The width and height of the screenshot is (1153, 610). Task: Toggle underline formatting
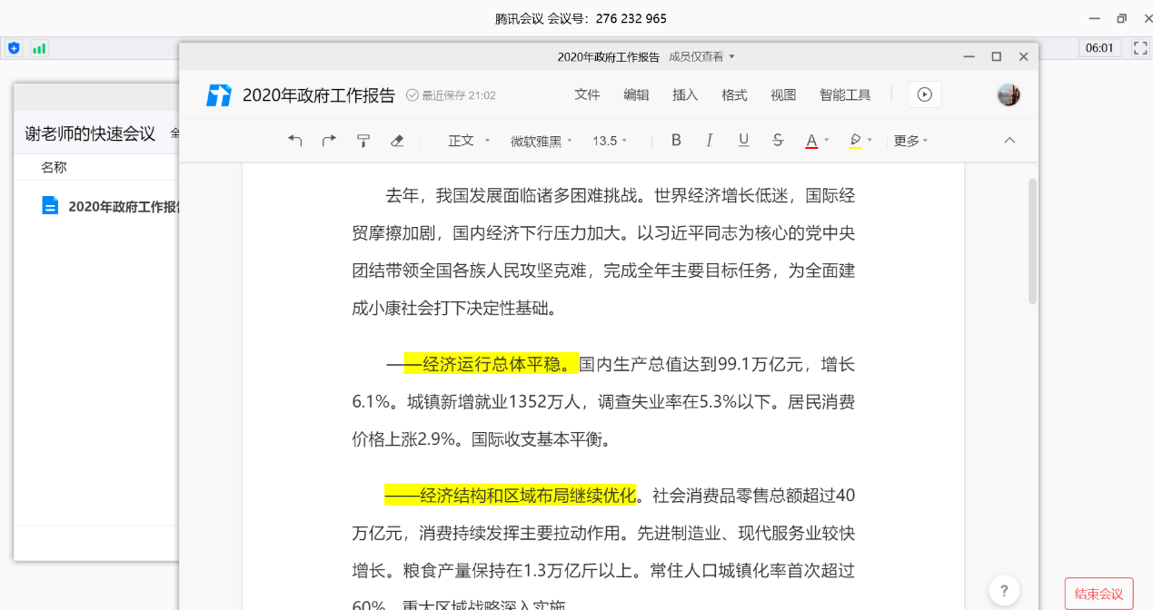(743, 141)
